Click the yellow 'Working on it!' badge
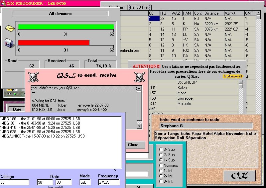266x188 pixels. (233, 76)
